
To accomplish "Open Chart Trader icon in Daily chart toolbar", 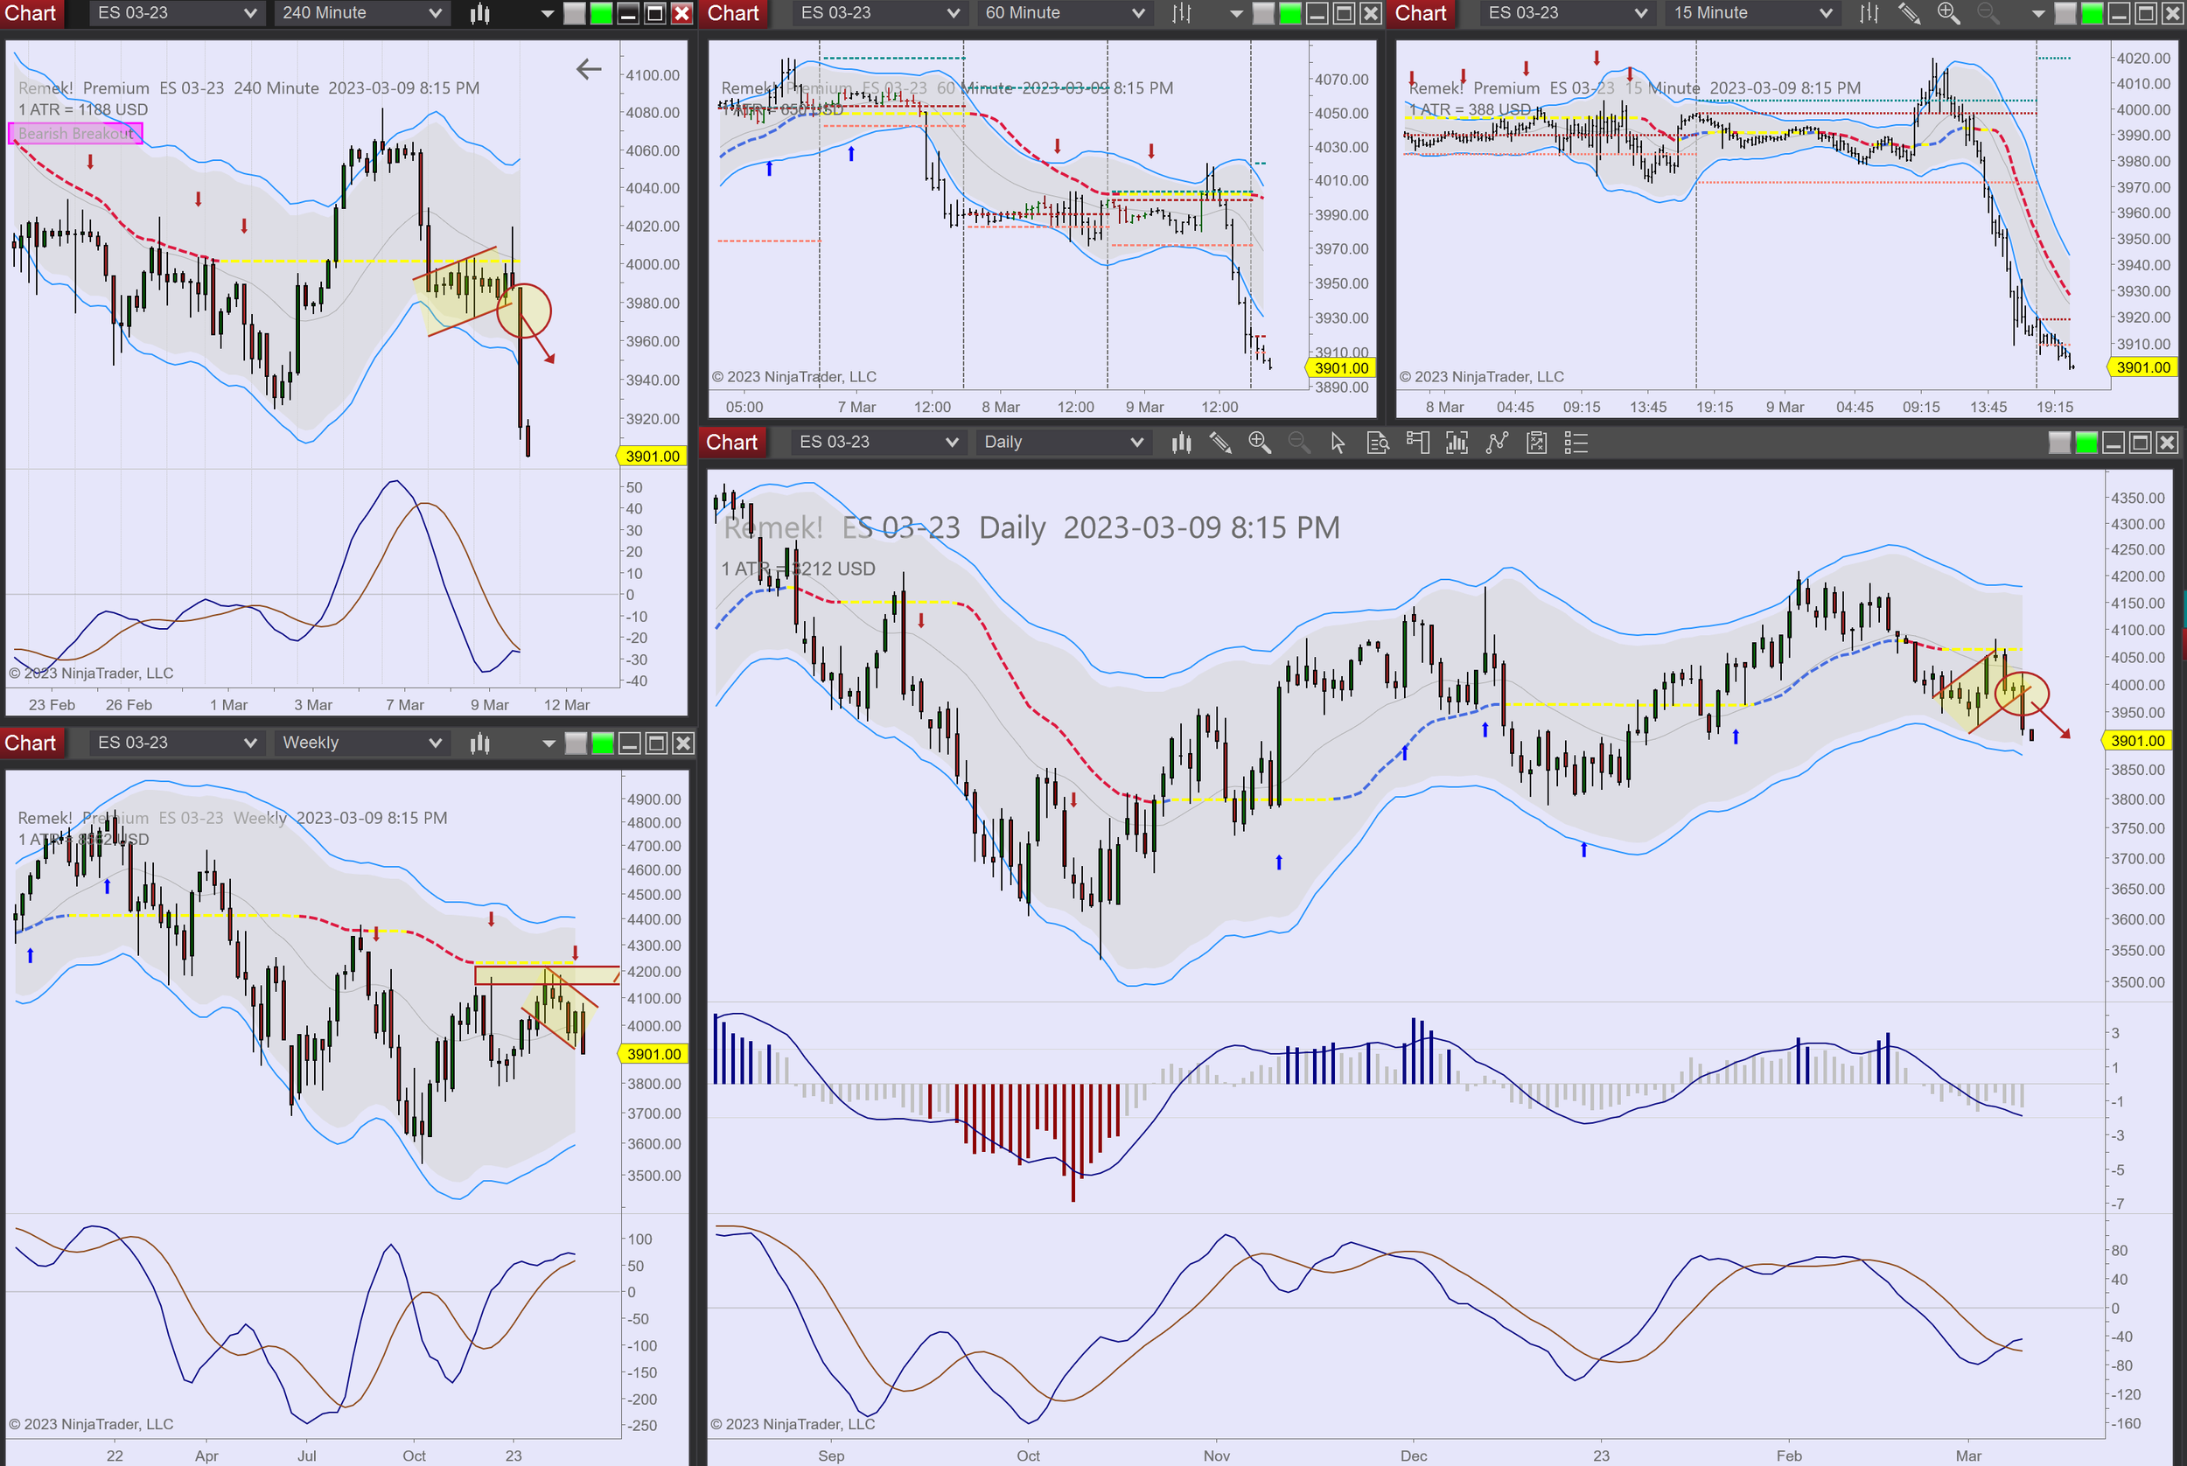I will click(1417, 443).
